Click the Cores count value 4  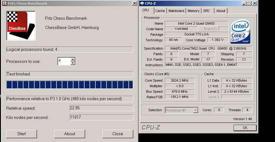(x=219, y=110)
